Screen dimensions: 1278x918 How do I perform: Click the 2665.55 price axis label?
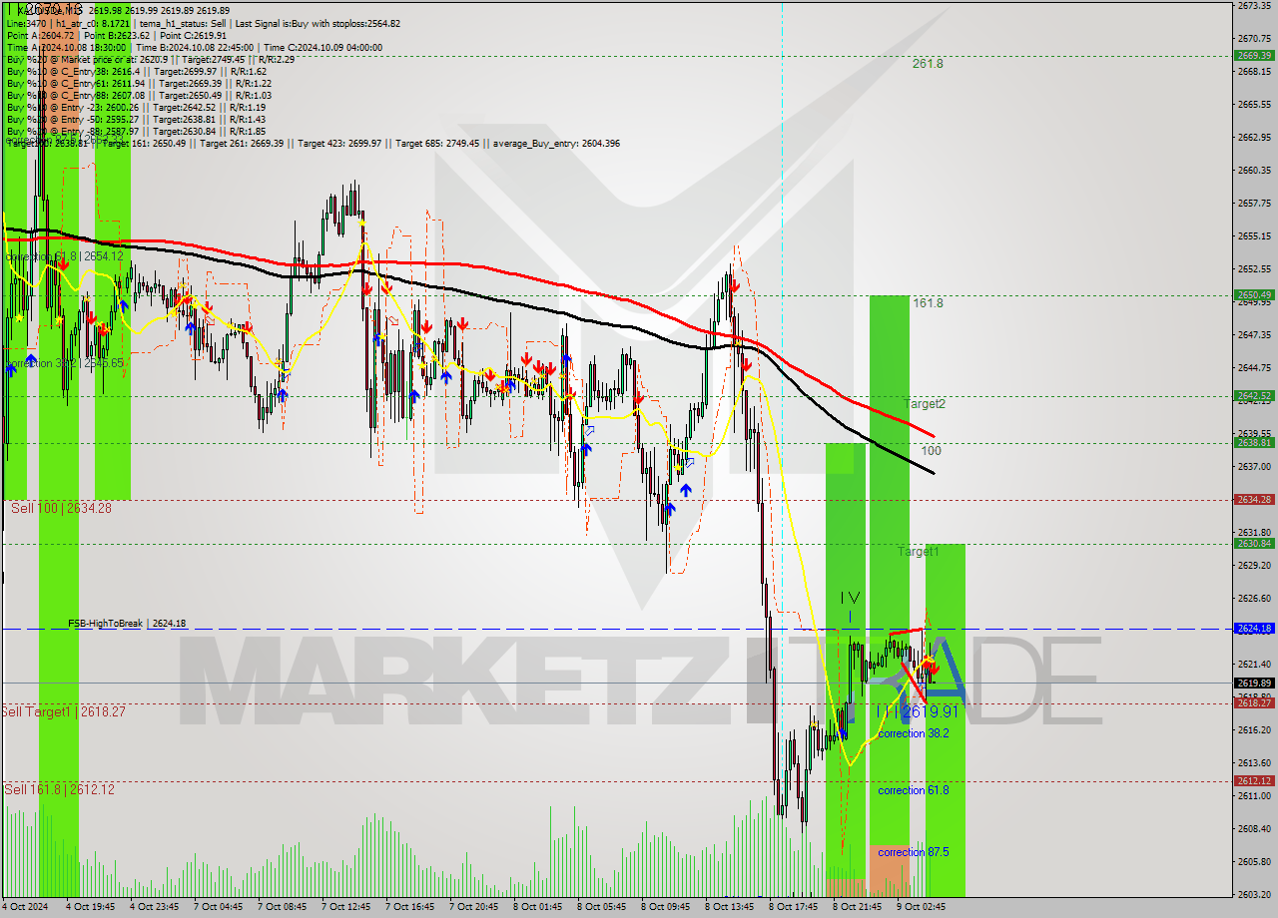[x=1254, y=104]
